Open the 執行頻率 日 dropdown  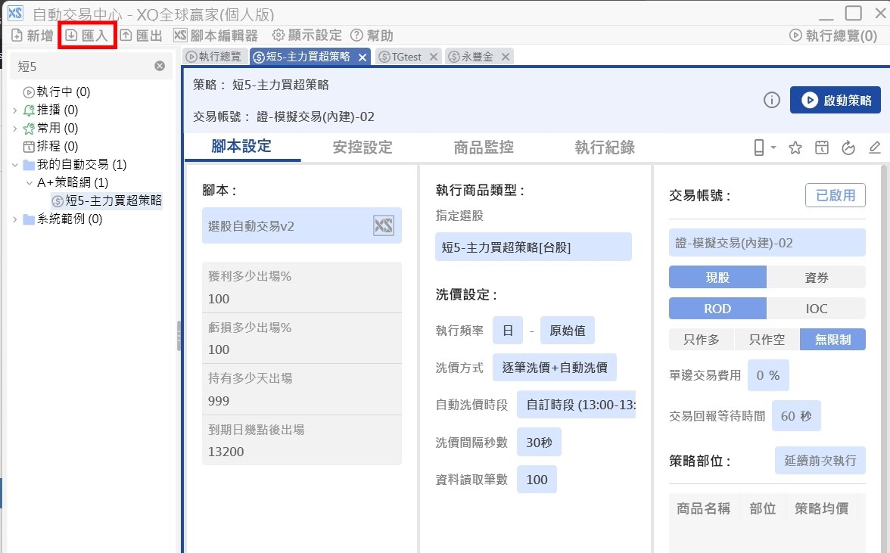pos(507,331)
